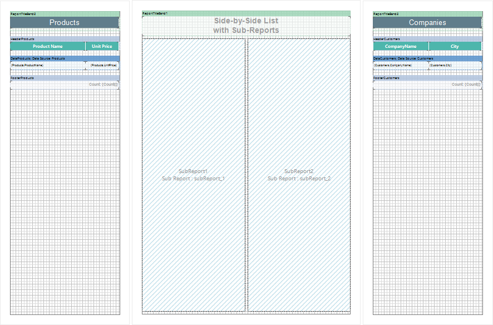Select the Product Name column header
Viewport: 493px width, 325px height.
[47, 46]
